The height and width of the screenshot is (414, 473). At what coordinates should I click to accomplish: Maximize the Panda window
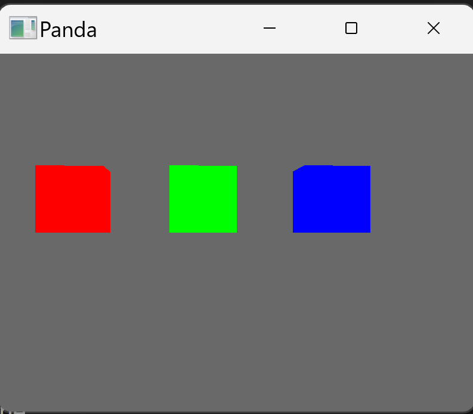click(351, 28)
